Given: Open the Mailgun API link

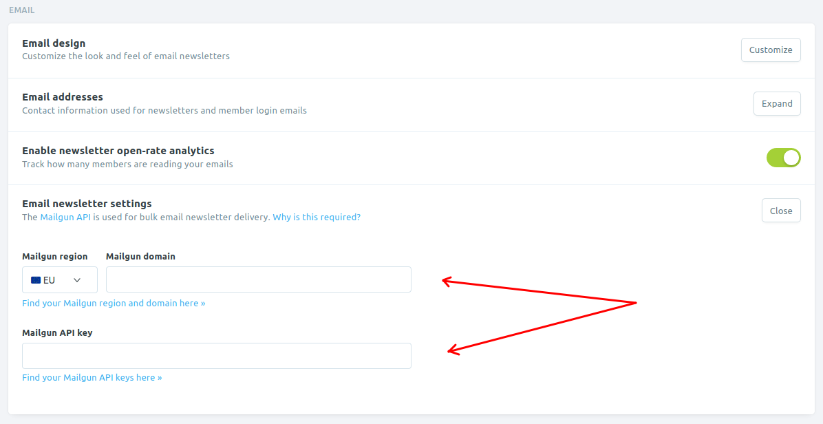Looking at the screenshot, I should point(65,217).
